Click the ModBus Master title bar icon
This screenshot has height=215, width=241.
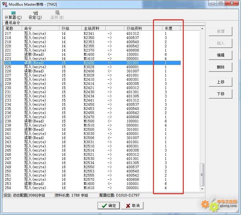[5, 4]
